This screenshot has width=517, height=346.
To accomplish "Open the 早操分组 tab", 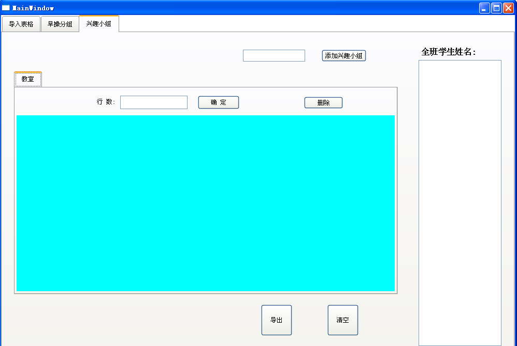I will (60, 24).
